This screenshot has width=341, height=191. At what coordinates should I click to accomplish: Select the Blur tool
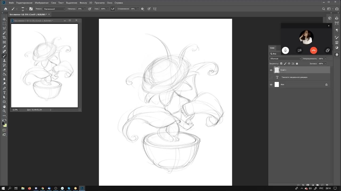[4, 79]
